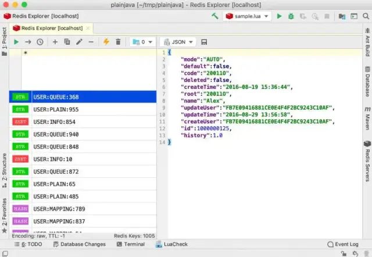
Task: Open the Z: Structure side panel
Action: [x=5, y=170]
